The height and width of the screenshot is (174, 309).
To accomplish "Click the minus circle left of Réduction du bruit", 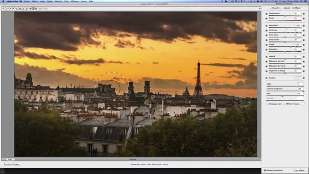I will (267, 61).
